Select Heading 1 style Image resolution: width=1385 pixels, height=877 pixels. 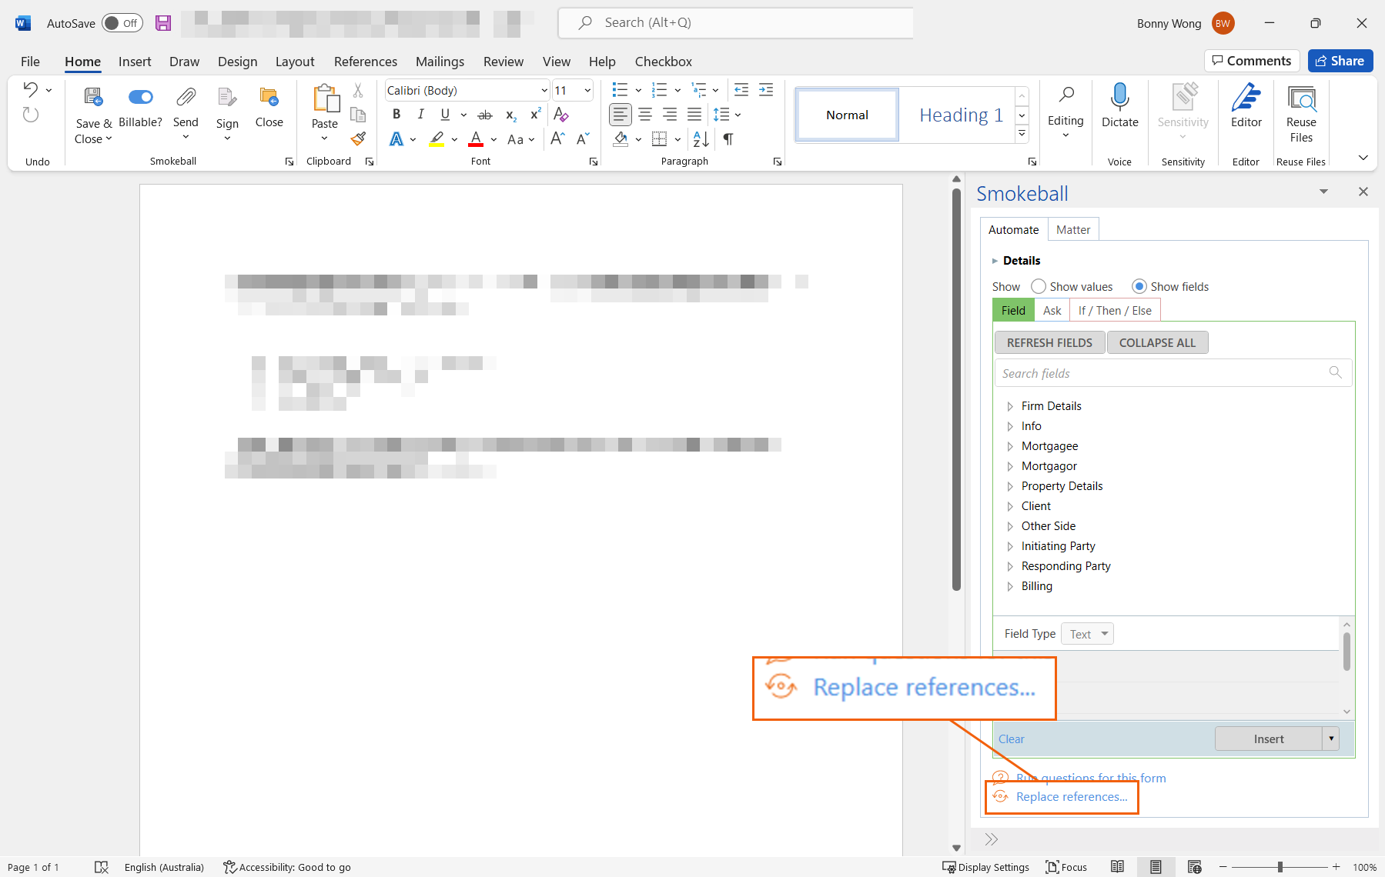[x=961, y=115]
